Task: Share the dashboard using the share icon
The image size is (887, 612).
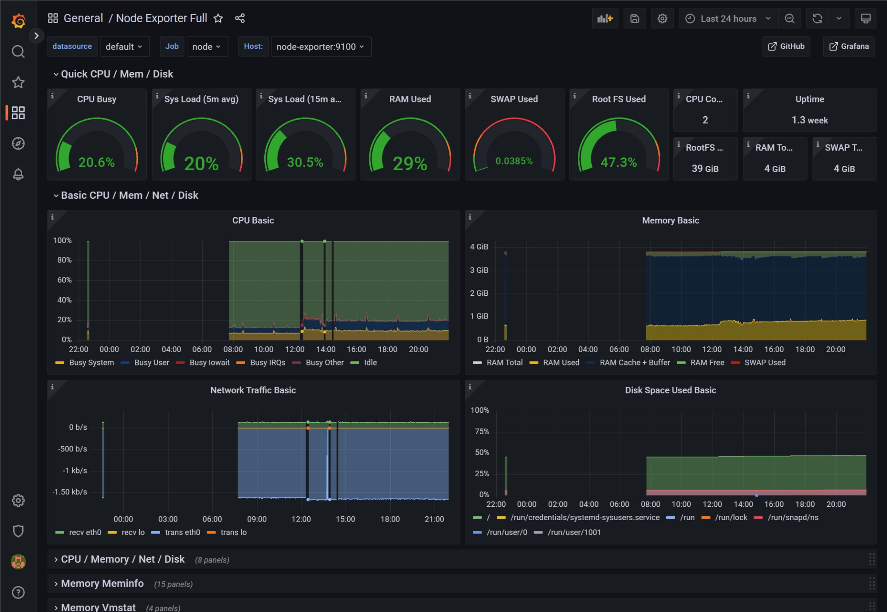Action: [x=239, y=18]
